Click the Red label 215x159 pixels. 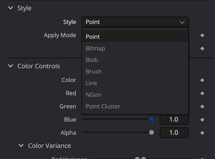pyautogui.click(x=71, y=93)
